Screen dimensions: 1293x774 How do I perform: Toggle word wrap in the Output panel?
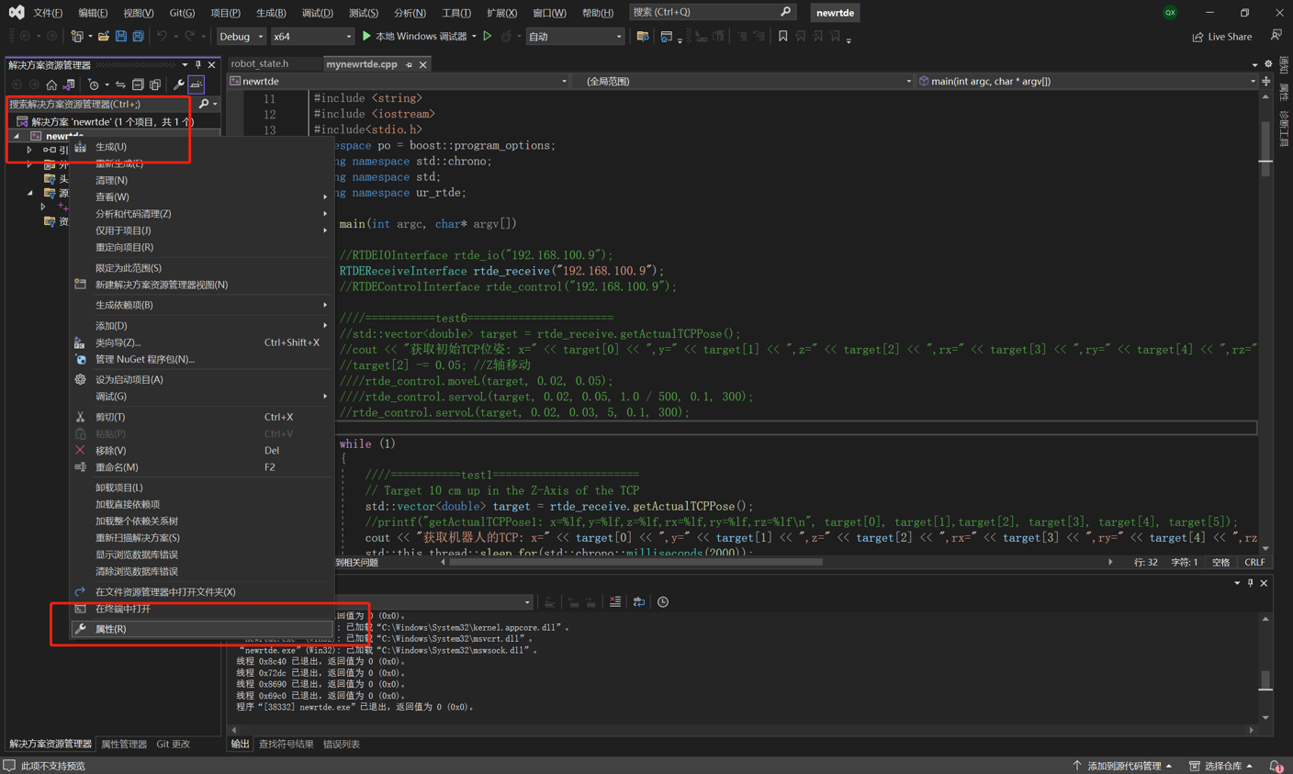639,601
